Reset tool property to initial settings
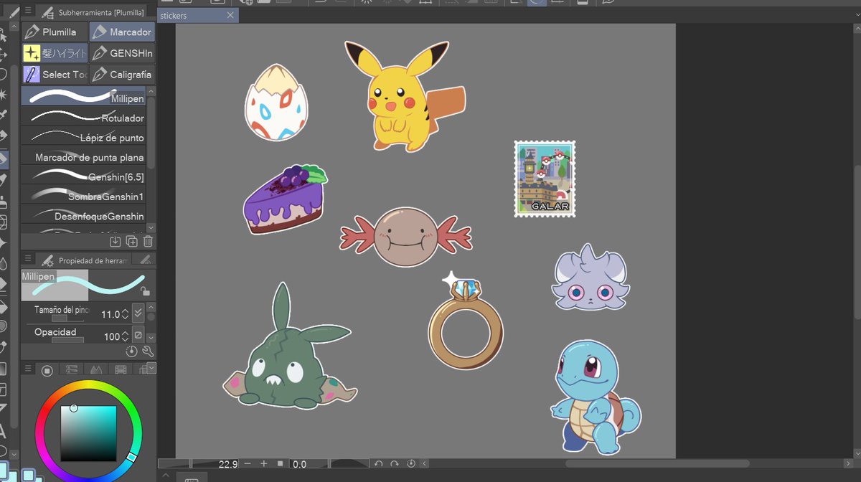861x482 pixels. click(131, 351)
